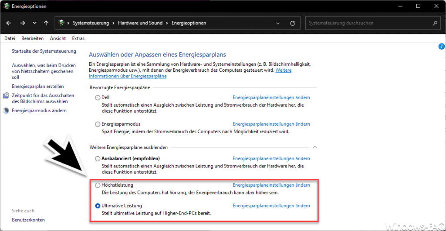Change plan settings for Höchstleistung
The height and width of the screenshot is (231, 446).
(271, 185)
